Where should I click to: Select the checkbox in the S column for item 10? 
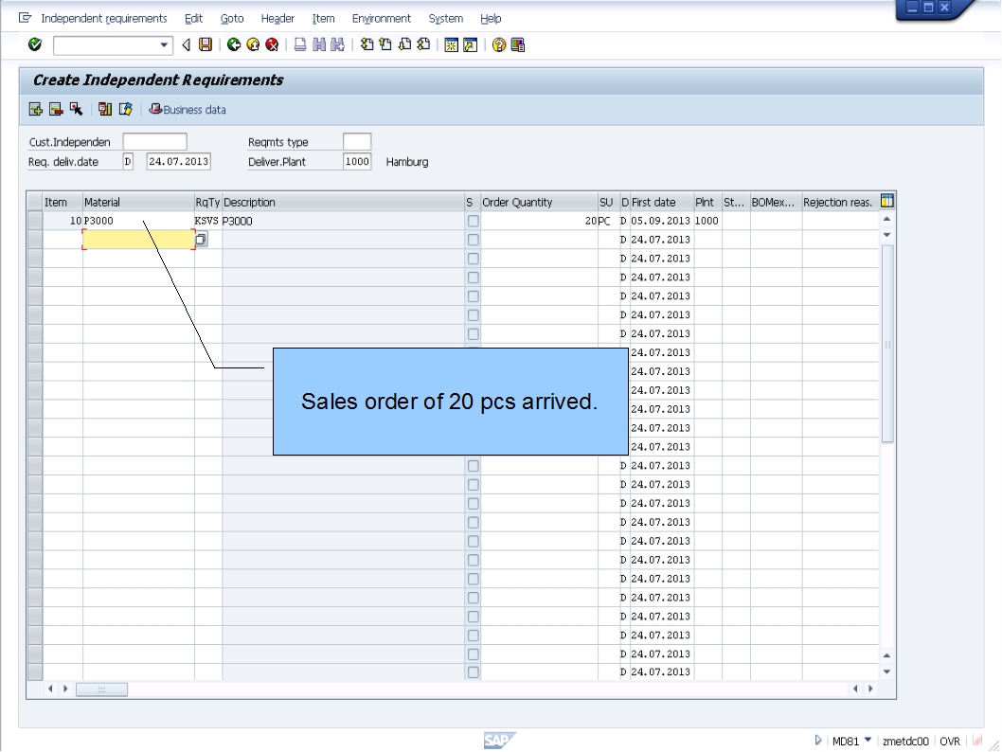coord(473,220)
